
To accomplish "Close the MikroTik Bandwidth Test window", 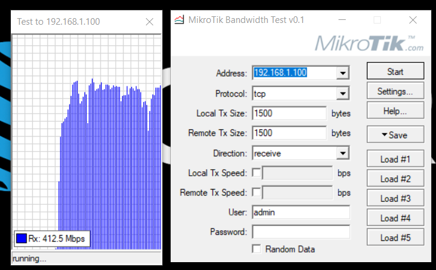I will tap(413, 20).
